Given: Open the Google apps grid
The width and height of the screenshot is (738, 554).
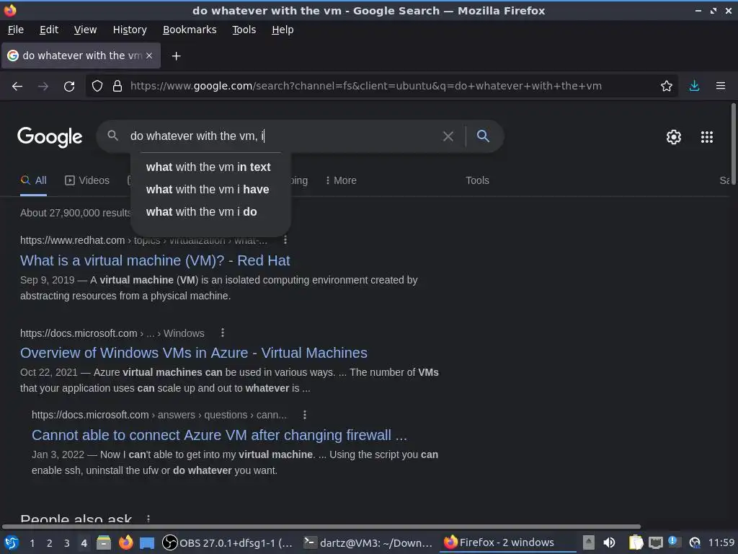Looking at the screenshot, I should point(707,137).
